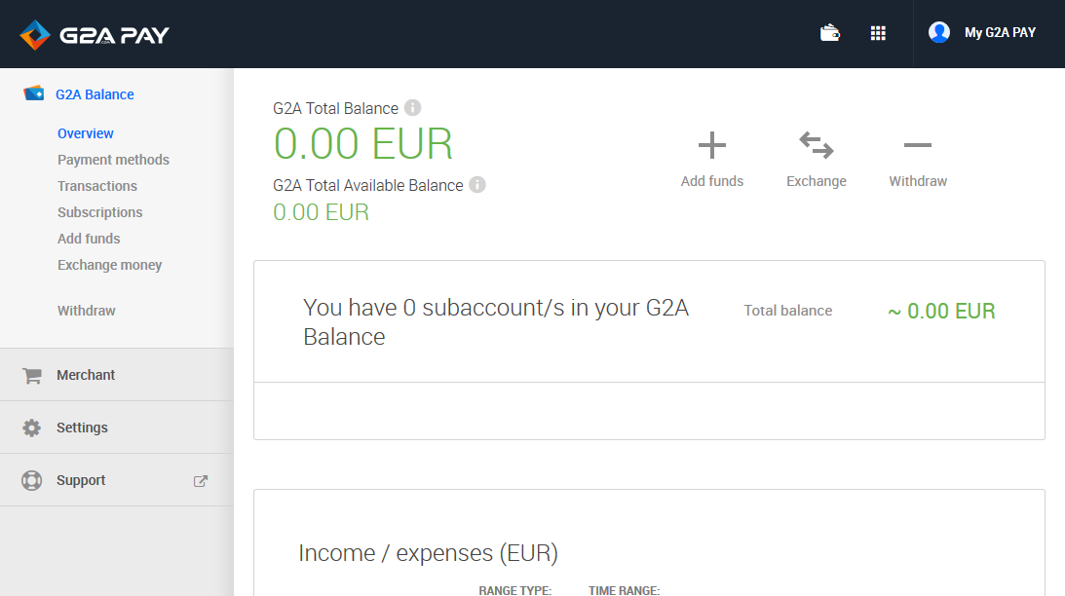This screenshot has width=1065, height=596.
Task: Click the G2A PAY logo
Action: point(95,35)
